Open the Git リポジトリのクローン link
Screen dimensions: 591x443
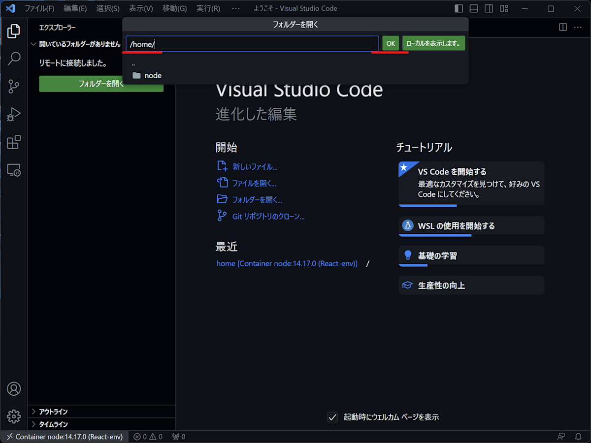tap(268, 216)
